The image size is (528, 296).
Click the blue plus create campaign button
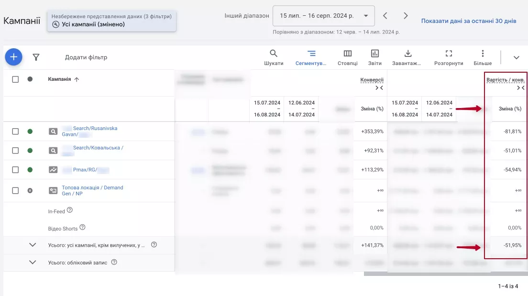13,57
